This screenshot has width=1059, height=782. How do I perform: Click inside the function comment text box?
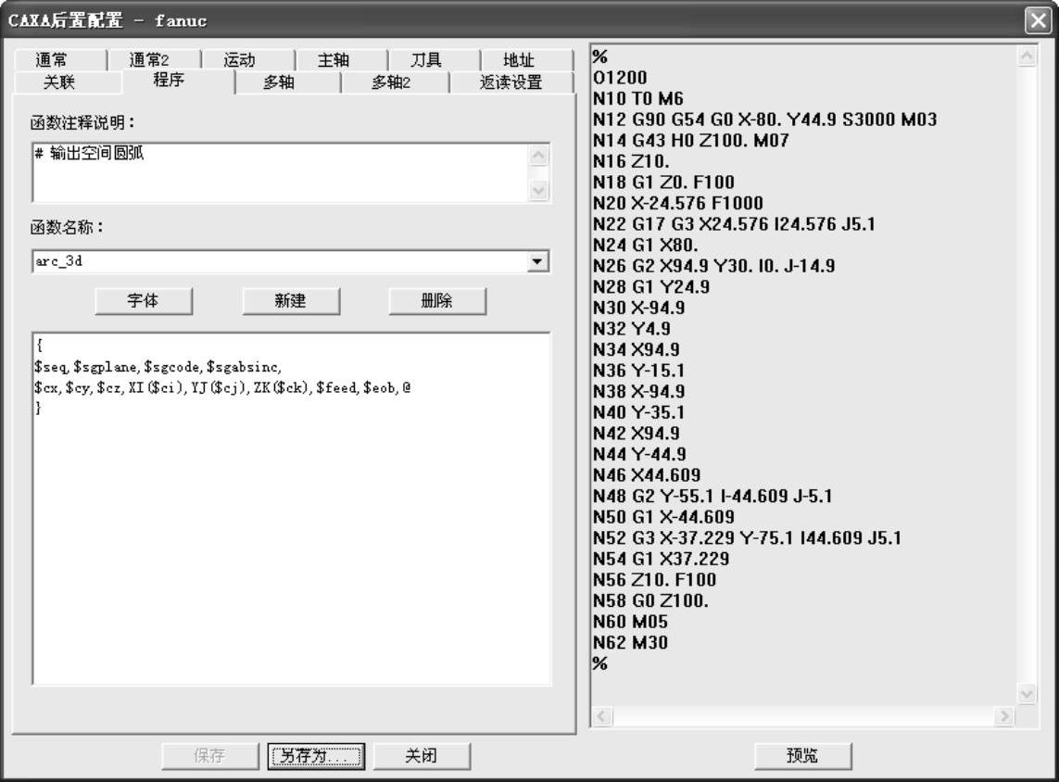click(x=278, y=172)
